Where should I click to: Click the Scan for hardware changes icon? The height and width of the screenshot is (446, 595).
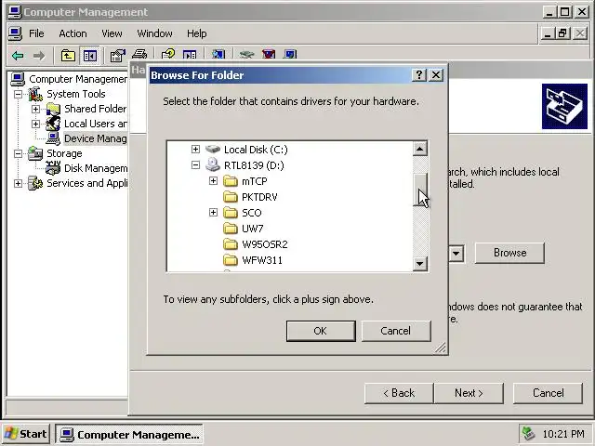coord(218,56)
